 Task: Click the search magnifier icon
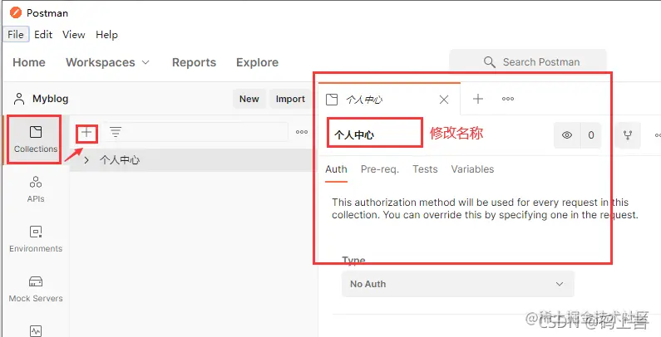490,62
